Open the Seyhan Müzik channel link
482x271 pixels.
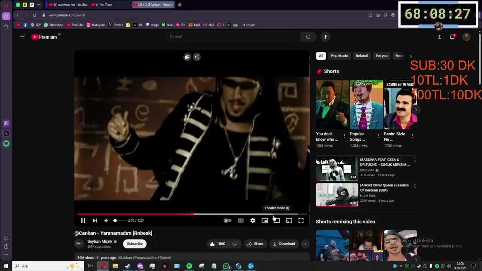click(100, 242)
